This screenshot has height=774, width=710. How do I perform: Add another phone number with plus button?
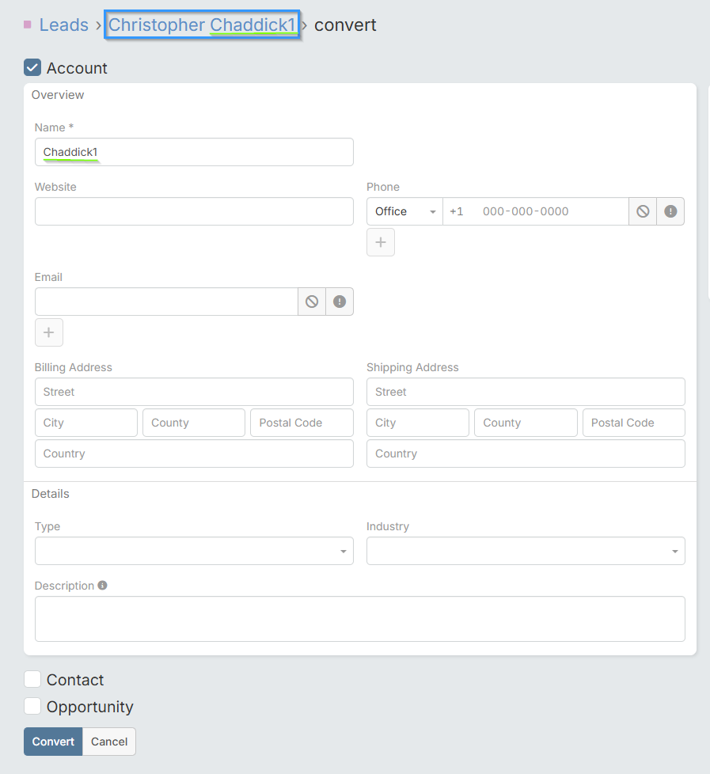(x=380, y=242)
